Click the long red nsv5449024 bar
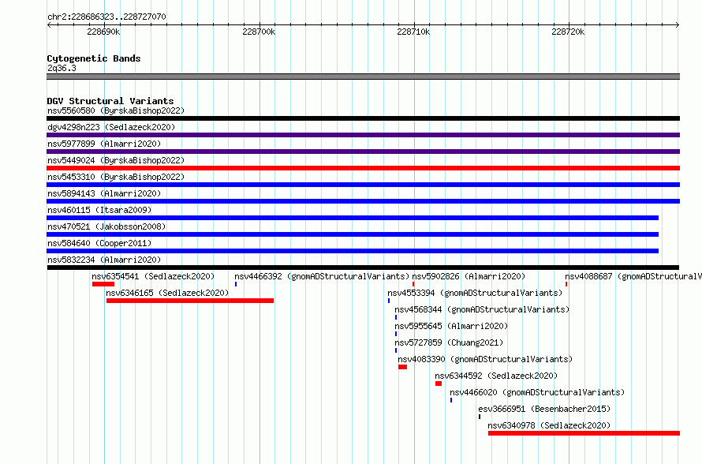702x464 pixels. point(363,168)
